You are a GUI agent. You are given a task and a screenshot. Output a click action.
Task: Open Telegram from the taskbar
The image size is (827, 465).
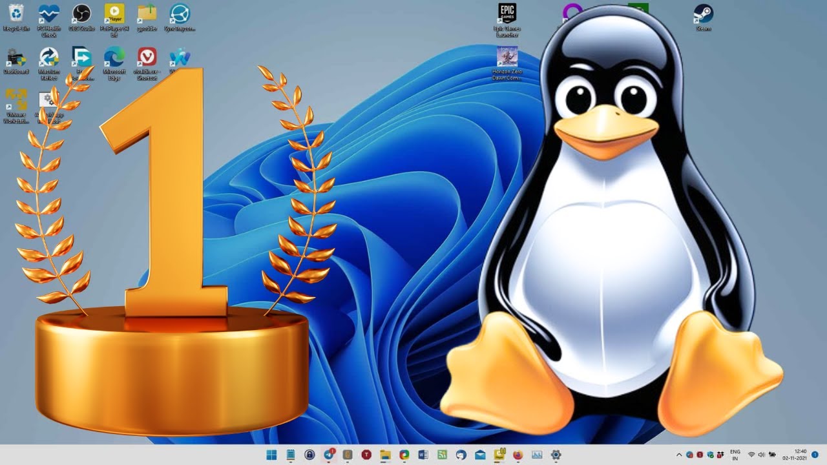click(329, 455)
